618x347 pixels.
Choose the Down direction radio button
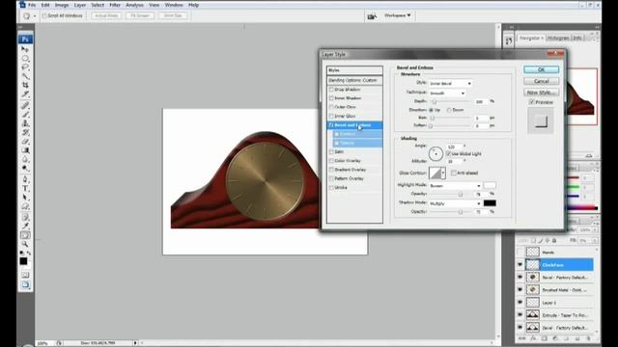pos(449,110)
